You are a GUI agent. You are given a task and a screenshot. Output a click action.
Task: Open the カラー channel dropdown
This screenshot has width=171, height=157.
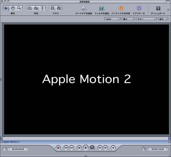pos(146,19)
